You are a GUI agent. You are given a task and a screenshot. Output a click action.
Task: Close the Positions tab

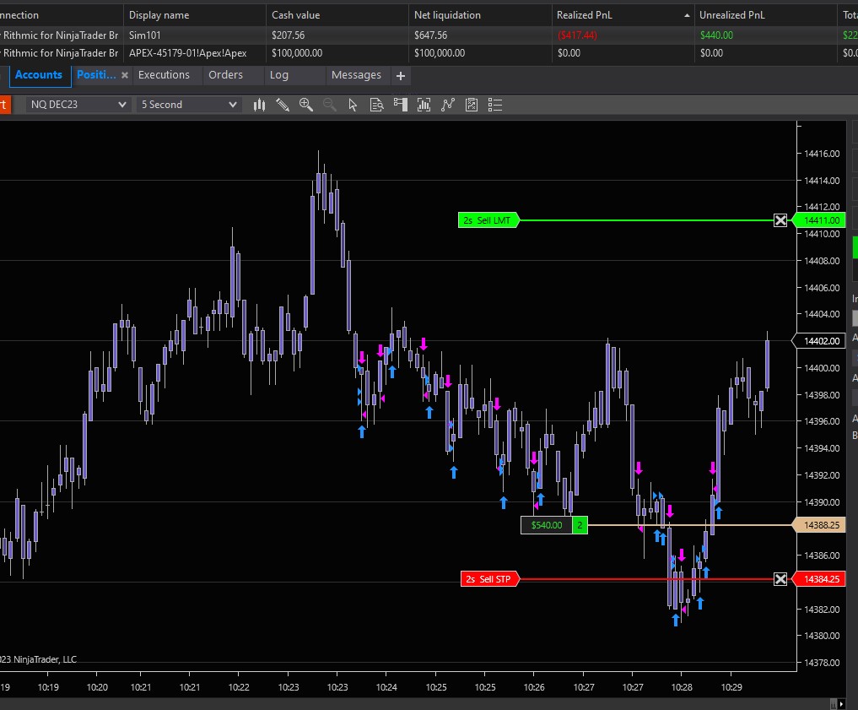pyautogui.click(x=125, y=75)
